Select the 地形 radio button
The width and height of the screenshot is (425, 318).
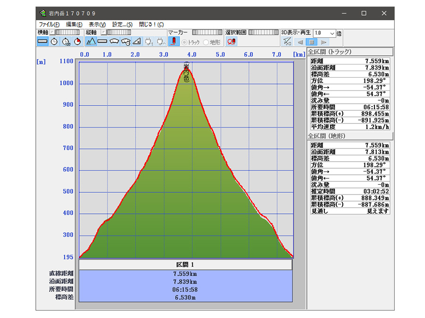click(206, 42)
